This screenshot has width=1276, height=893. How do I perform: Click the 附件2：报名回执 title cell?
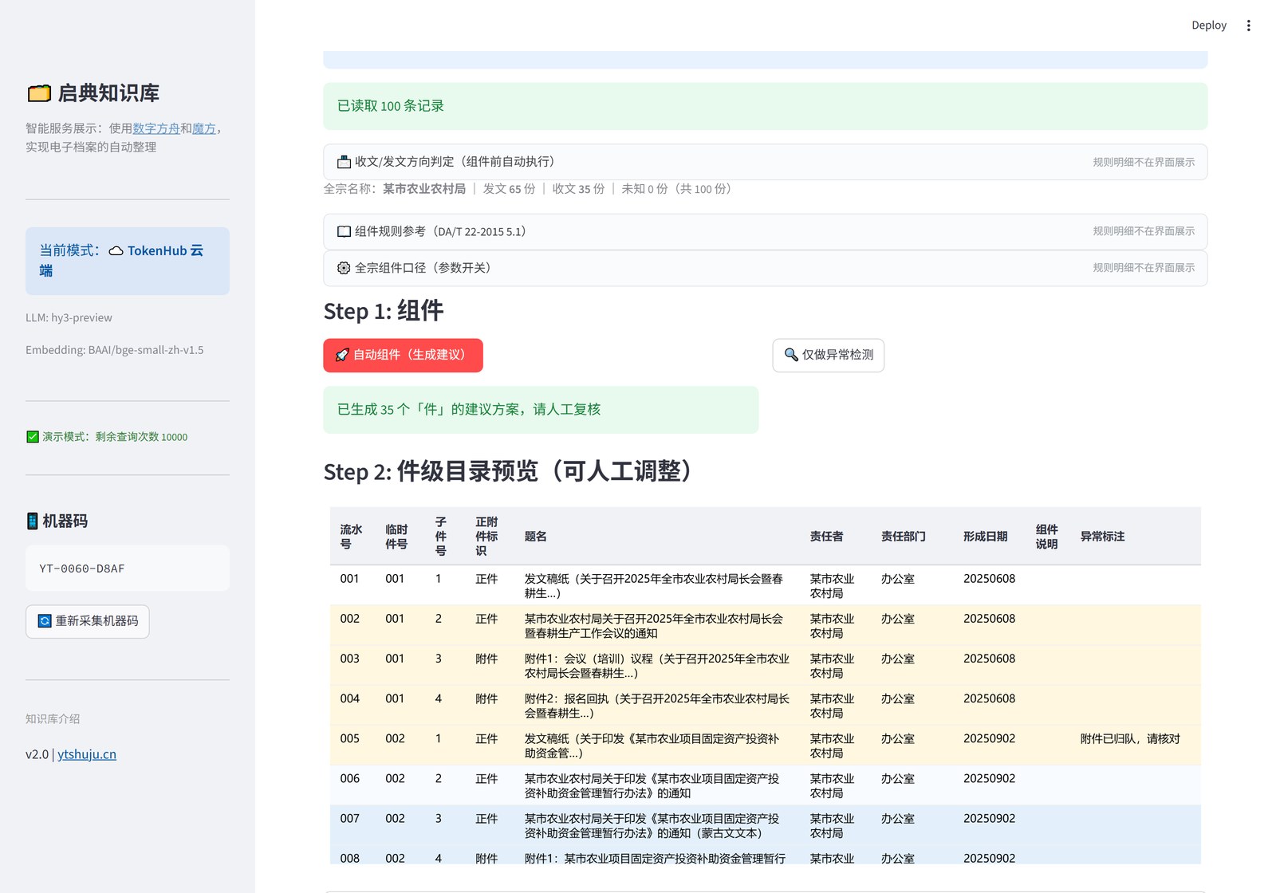pyautogui.click(x=658, y=706)
